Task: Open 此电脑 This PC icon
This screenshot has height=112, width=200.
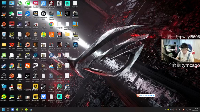Action: click(x=4, y=4)
